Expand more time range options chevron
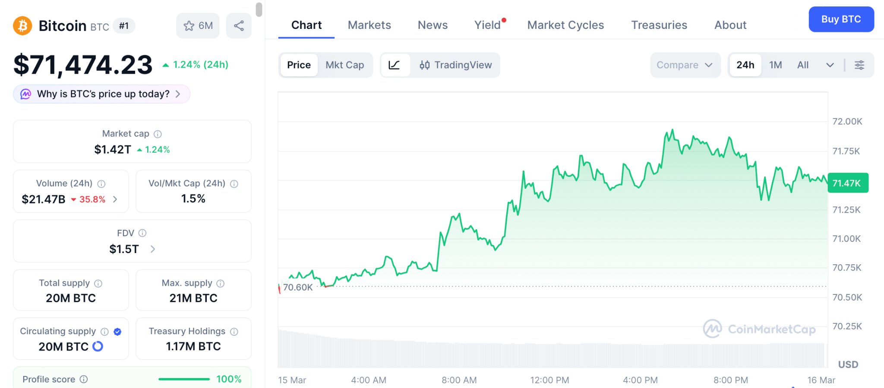 pyautogui.click(x=830, y=65)
